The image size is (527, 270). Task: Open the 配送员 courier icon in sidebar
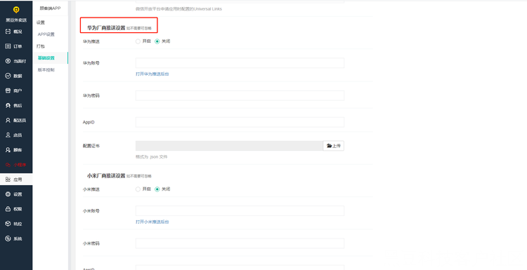click(8, 120)
